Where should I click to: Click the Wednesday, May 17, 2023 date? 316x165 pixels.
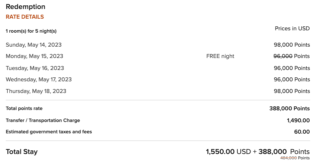pos(38,79)
